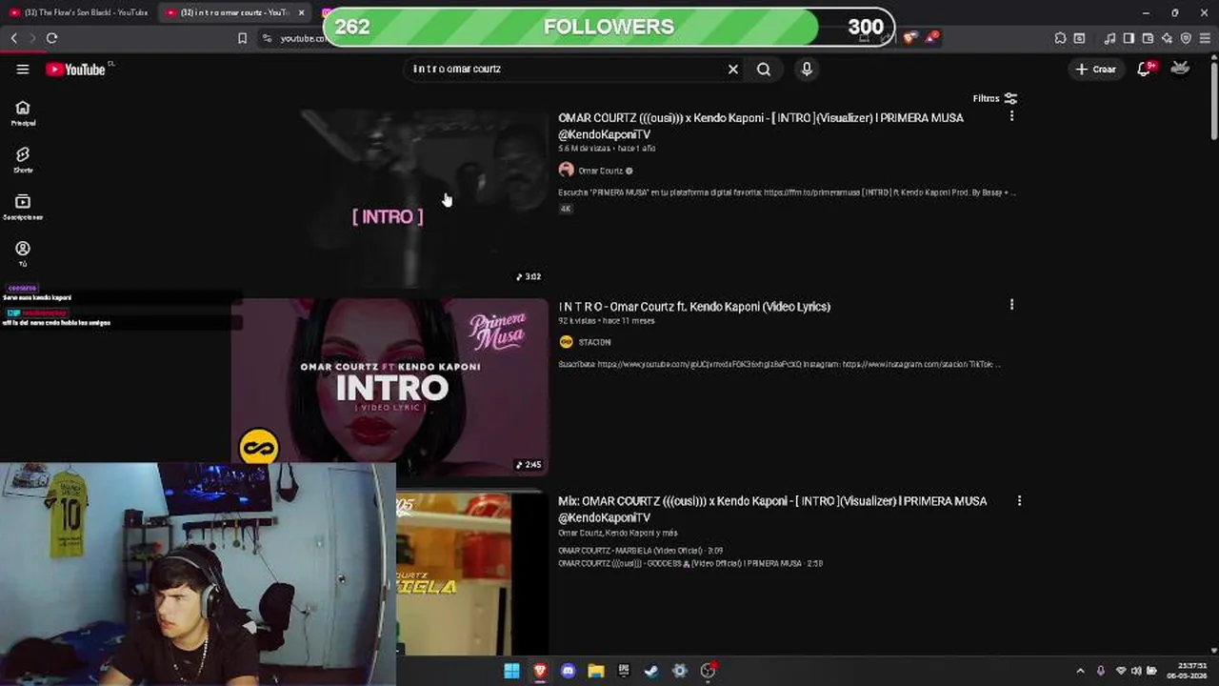Select 'OMAR COURTZ - MARBIELA' mix track

[640, 551]
